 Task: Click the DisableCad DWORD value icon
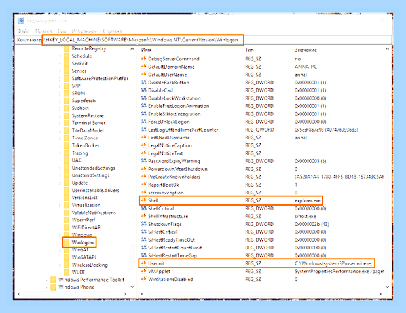143,90
